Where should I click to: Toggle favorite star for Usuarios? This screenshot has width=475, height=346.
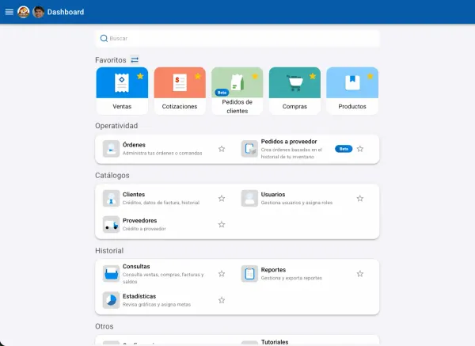(360, 199)
